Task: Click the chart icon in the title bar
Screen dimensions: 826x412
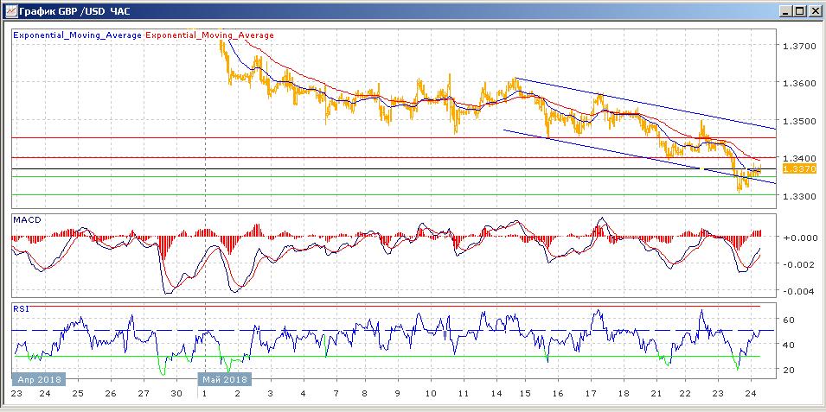Action: [9, 11]
